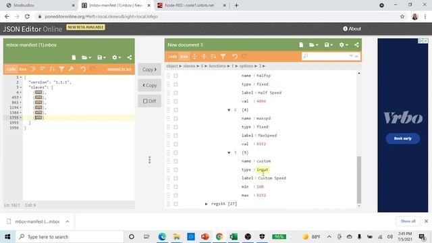Select 'functions' in the breadcrumb path
This screenshot has height=243, width=432.
[x=217, y=66]
